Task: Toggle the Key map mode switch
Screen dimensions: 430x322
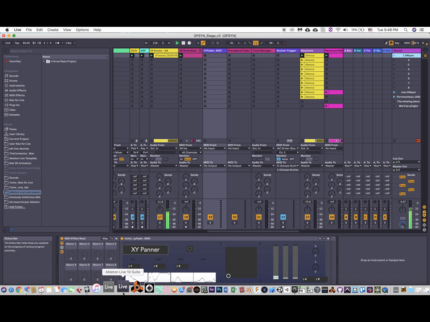Action: [397, 43]
